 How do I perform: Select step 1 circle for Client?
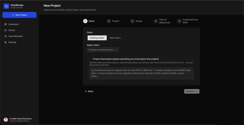pyautogui.click(x=85, y=21)
